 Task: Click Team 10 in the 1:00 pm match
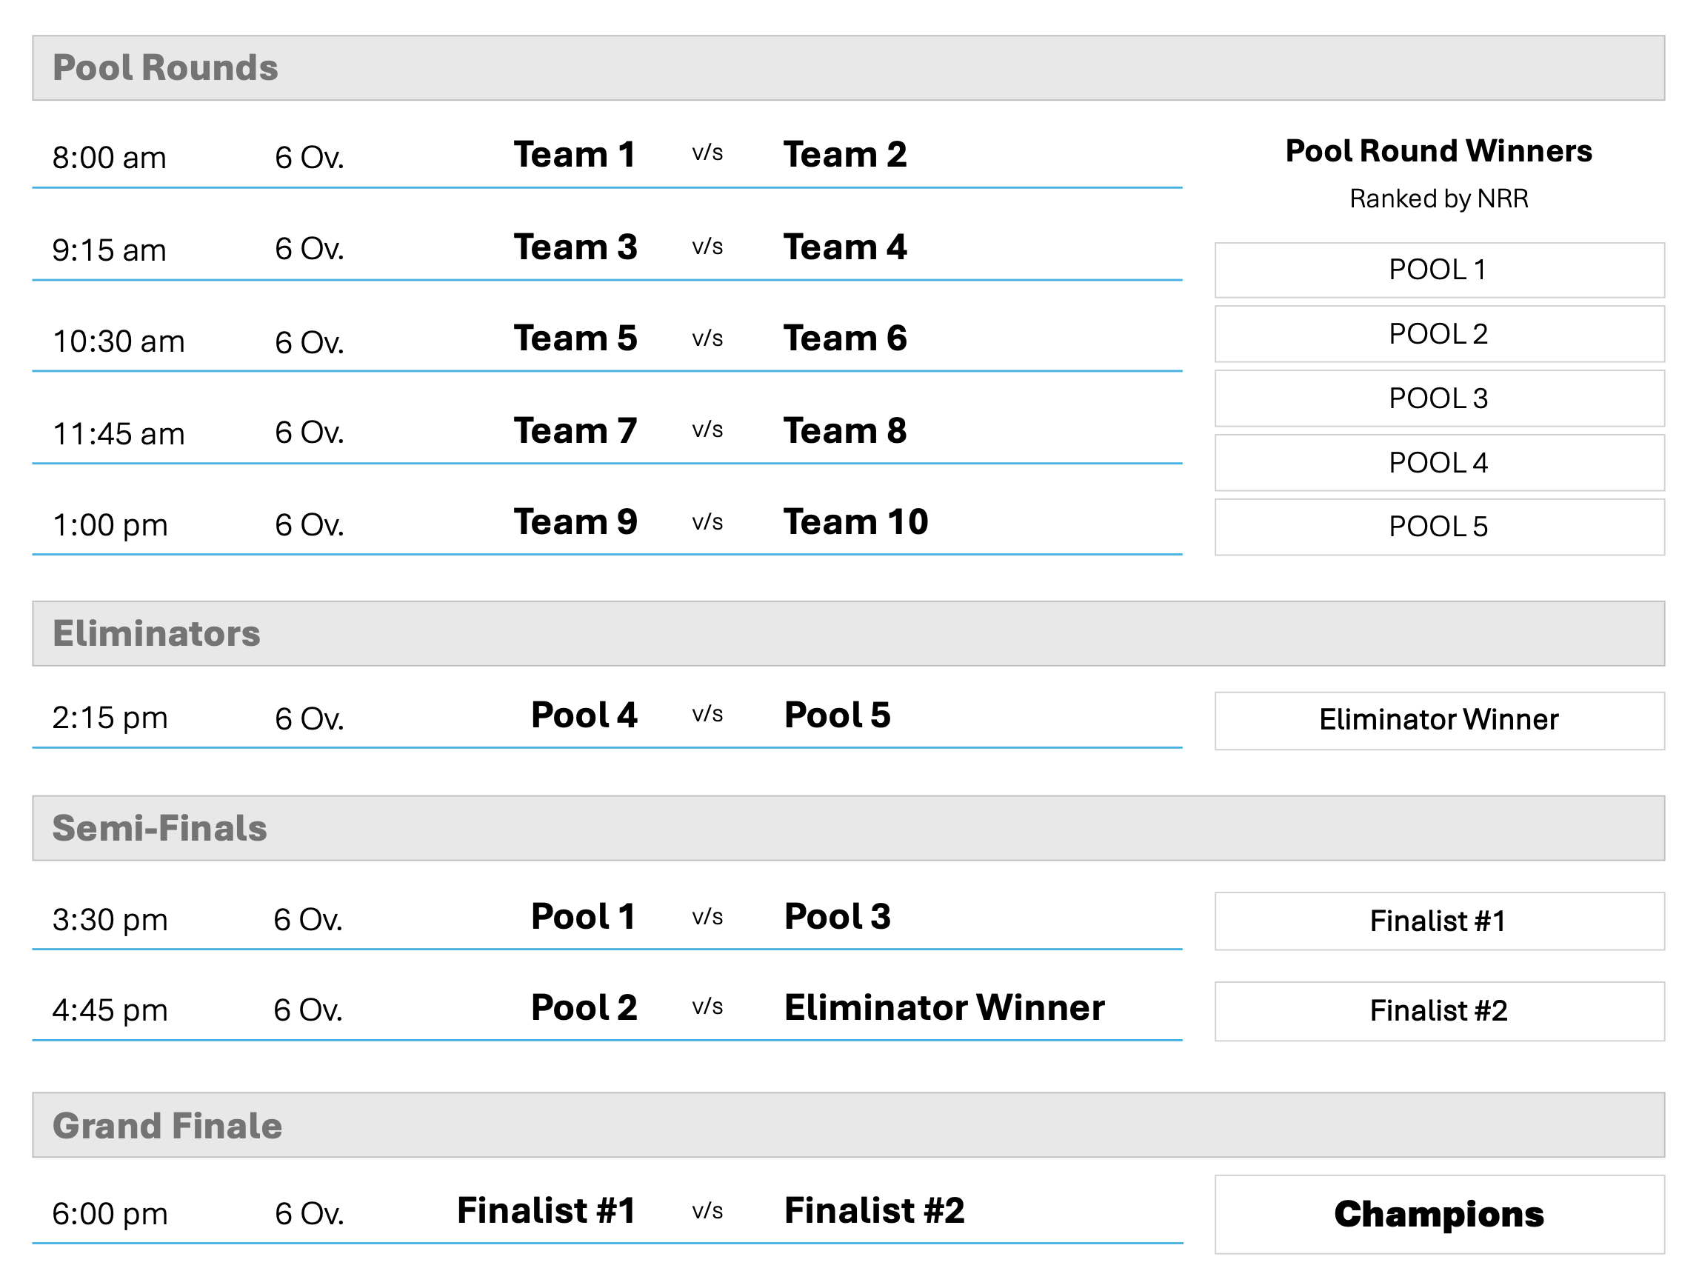(855, 522)
